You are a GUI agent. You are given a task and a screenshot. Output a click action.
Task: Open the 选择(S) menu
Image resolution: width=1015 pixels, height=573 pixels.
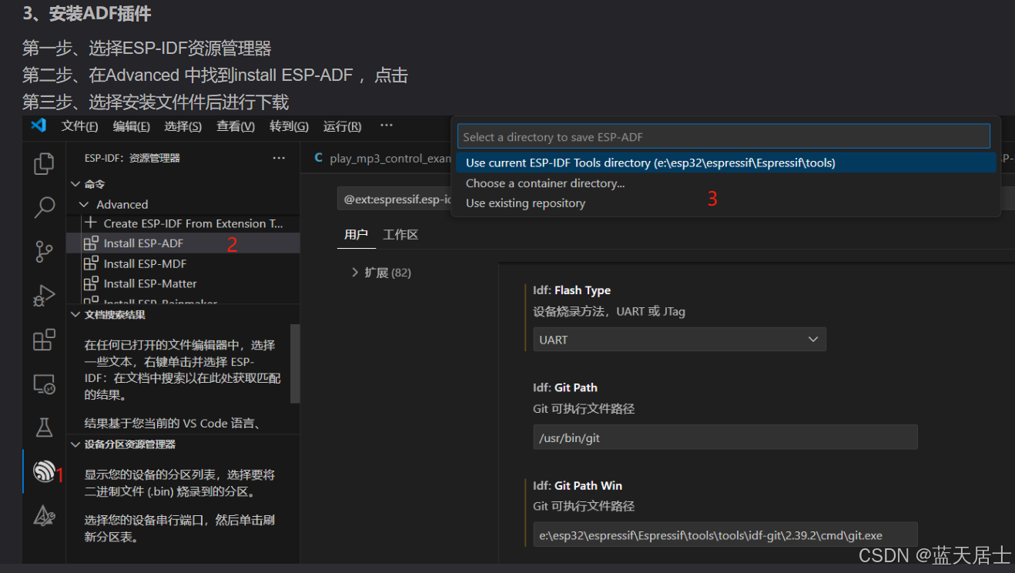coord(183,126)
